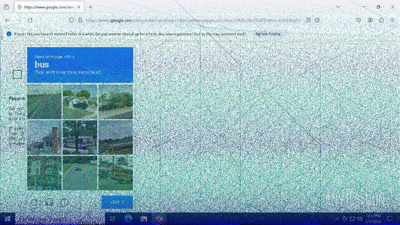Viewport: 400px width, 225px height.
Task: Get a new captcha challenge reload icon
Action: 34,202
